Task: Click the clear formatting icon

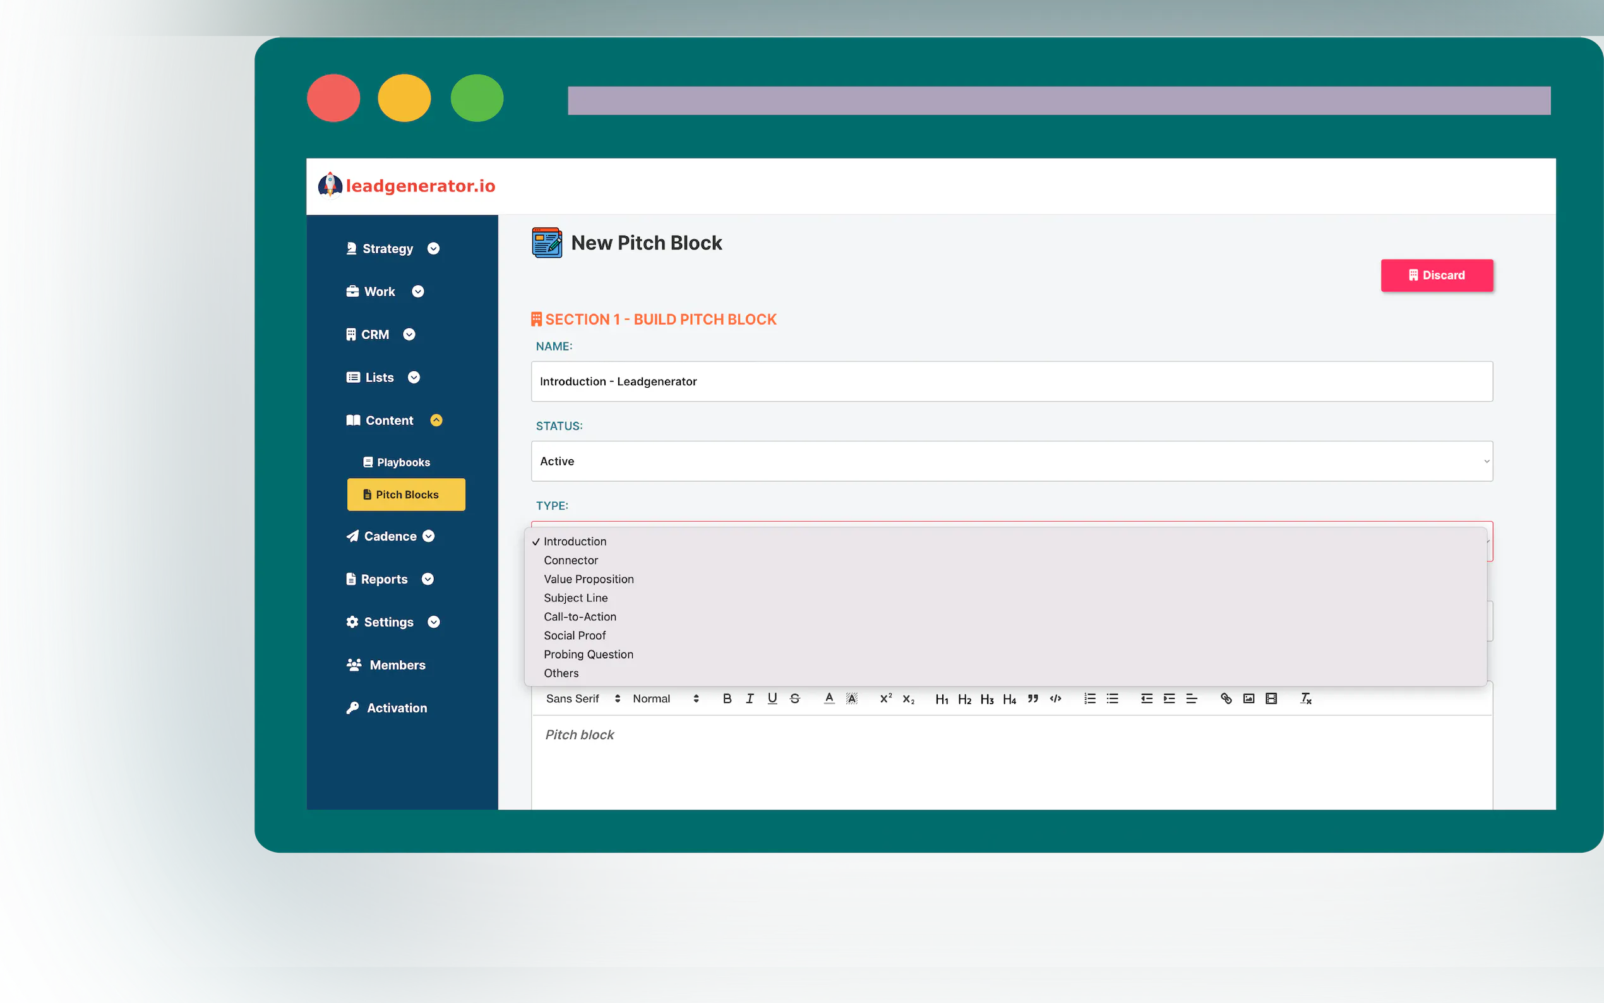Action: pos(1305,699)
